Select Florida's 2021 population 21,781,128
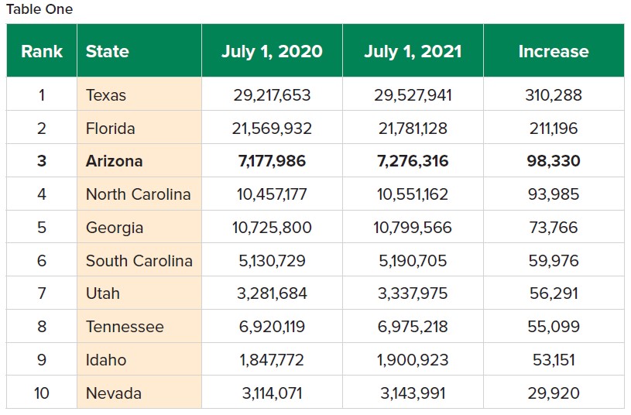The height and width of the screenshot is (415, 631). point(413,129)
